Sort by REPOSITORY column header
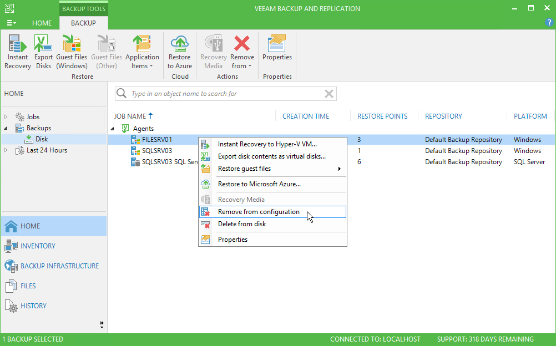The width and height of the screenshot is (556, 346). [443, 116]
